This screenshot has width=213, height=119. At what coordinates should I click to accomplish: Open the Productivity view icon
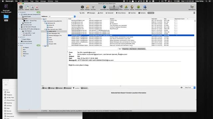point(138,8)
